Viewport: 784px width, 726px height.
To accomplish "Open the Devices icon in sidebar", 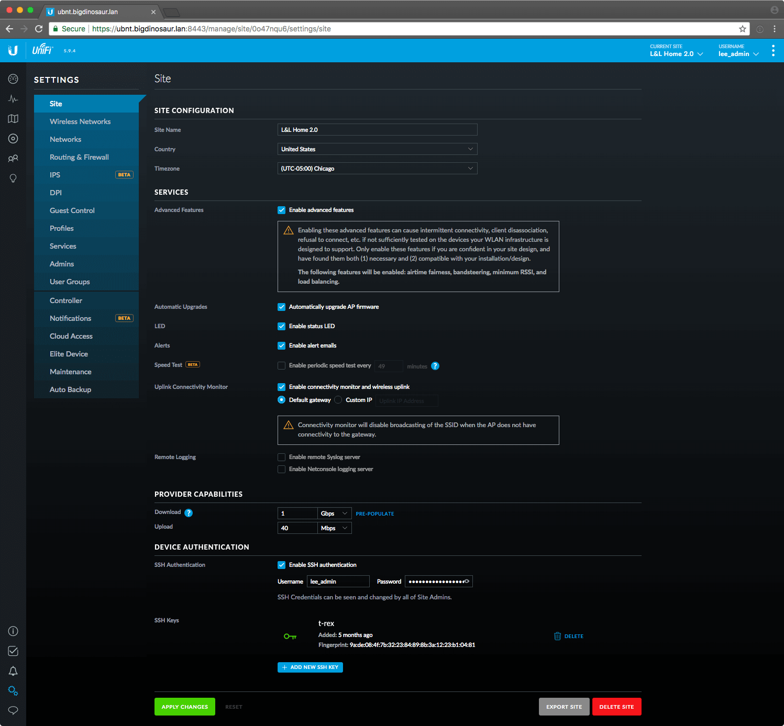I will coord(13,139).
